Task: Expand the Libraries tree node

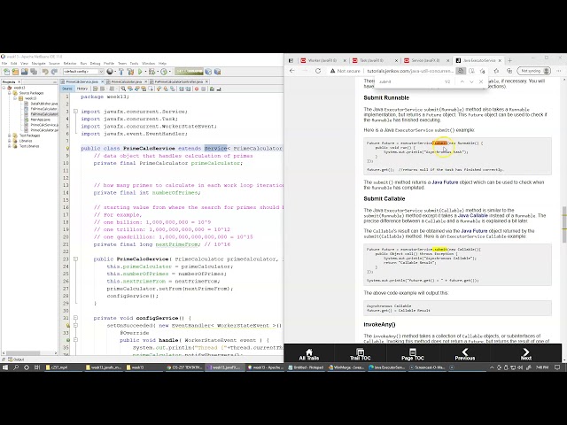Action: pyautogui.click(x=10, y=141)
